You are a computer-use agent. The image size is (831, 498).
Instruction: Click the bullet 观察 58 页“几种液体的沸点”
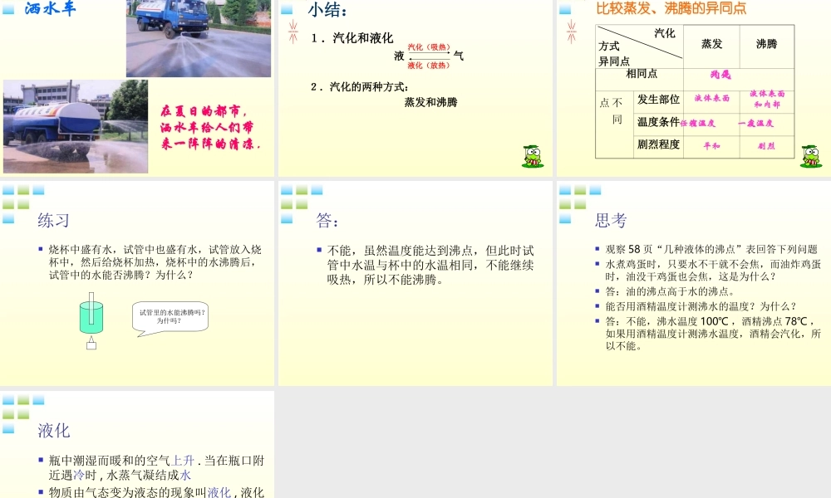712,249
